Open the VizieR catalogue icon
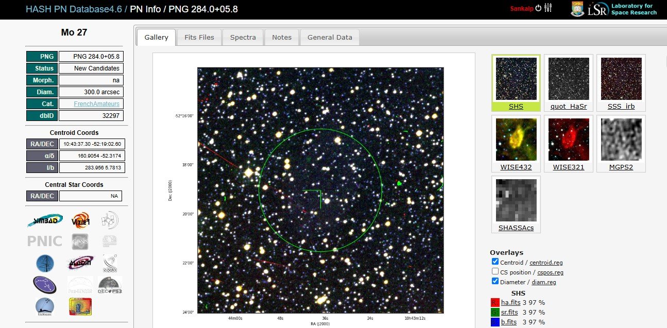 [x=81, y=220]
